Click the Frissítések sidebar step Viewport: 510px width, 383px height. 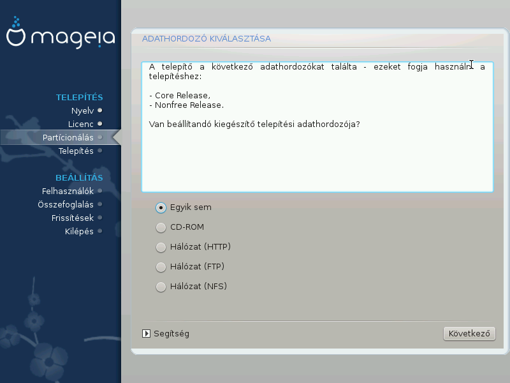(73, 218)
